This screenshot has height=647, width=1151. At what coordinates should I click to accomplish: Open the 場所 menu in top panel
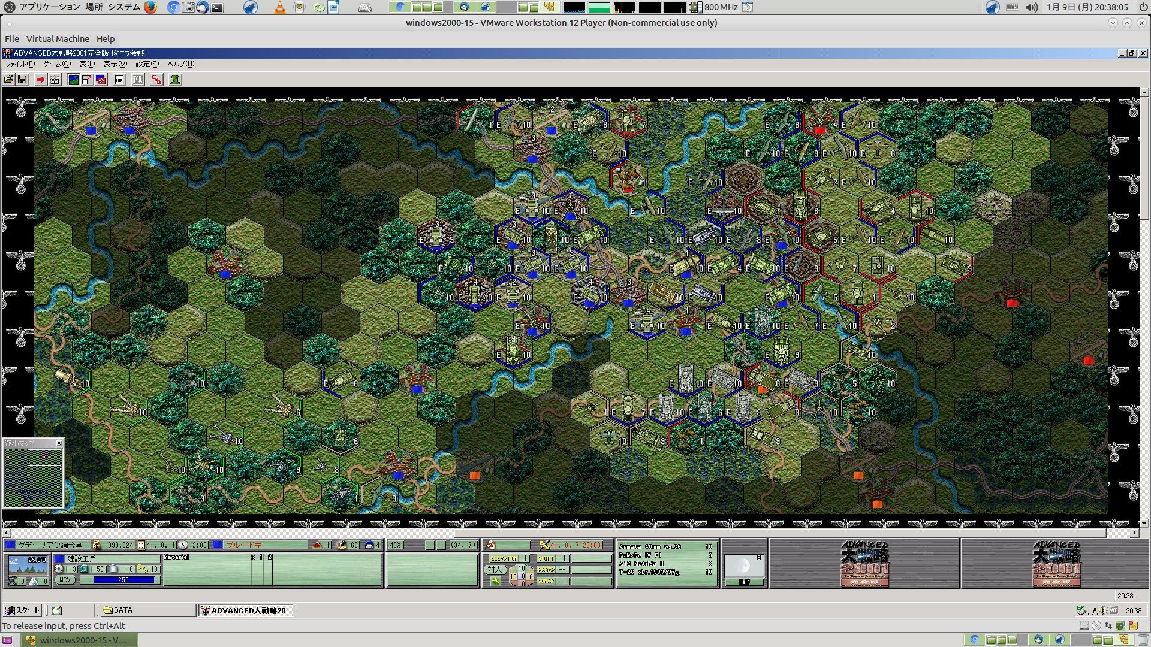coord(94,7)
